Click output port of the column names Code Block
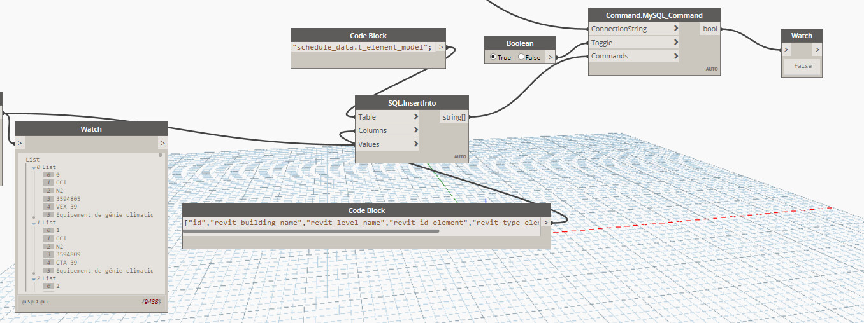This screenshot has width=864, height=323. point(545,224)
